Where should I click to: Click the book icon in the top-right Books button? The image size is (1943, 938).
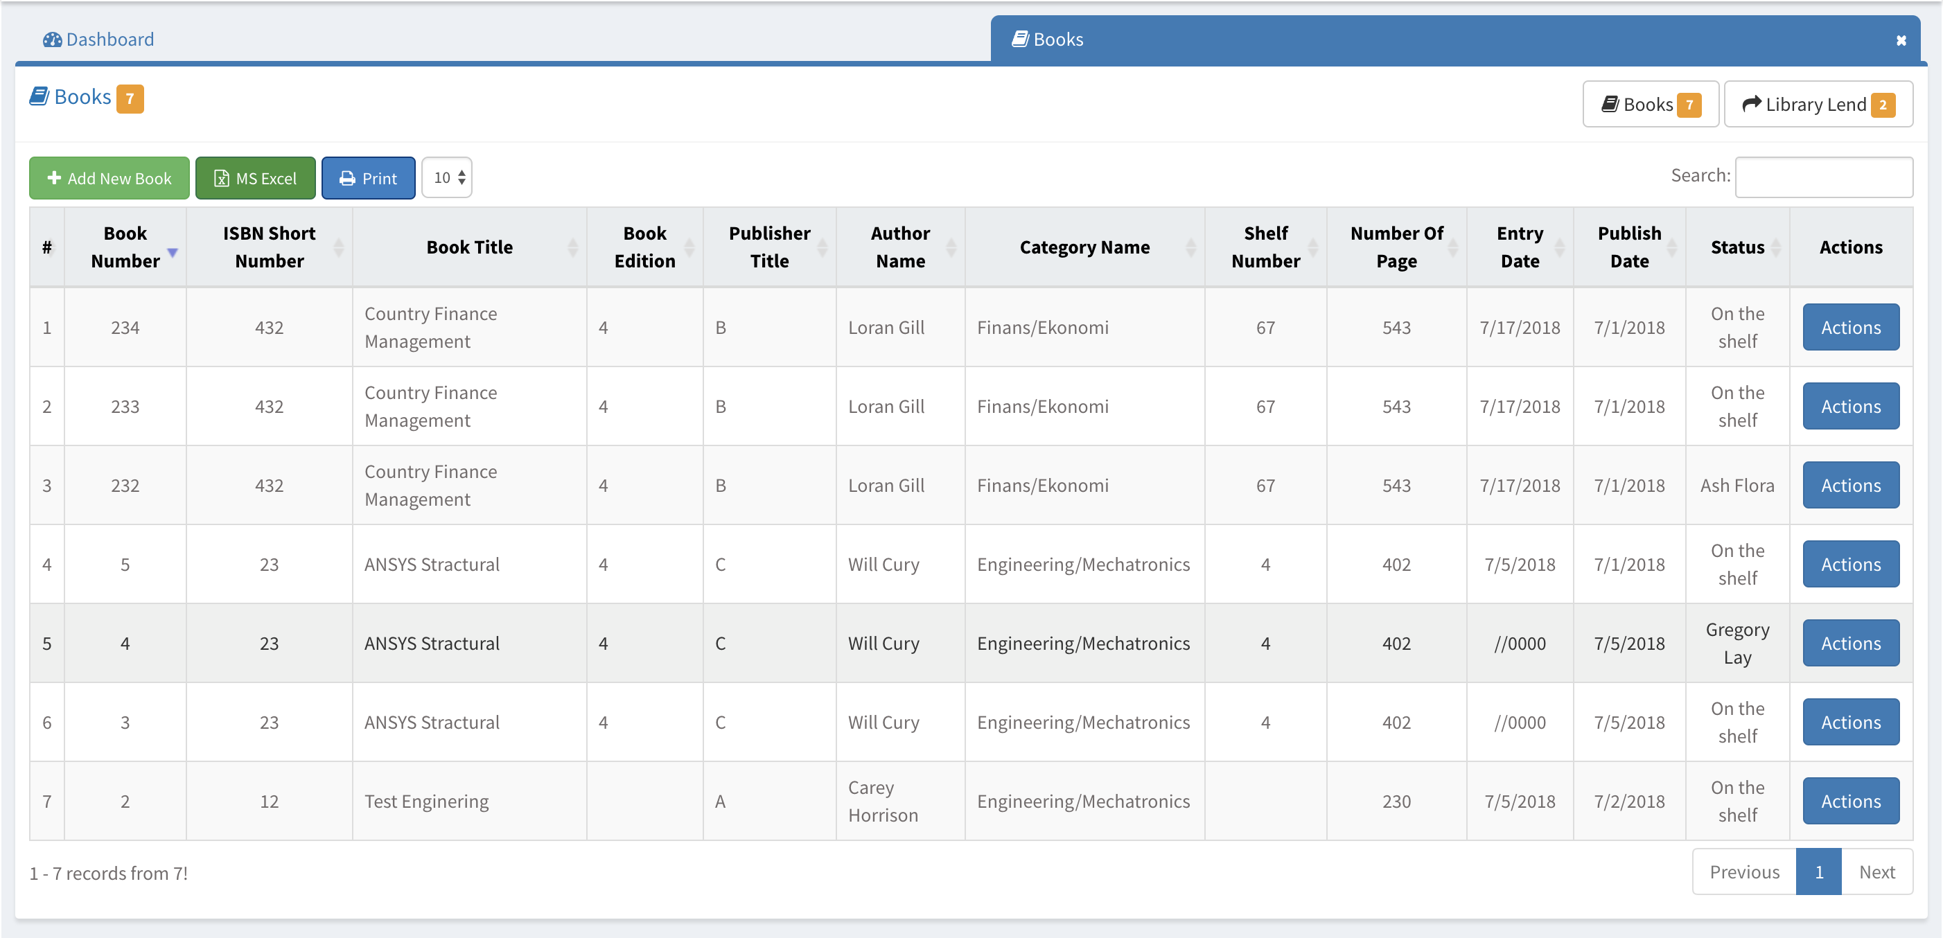point(1610,104)
